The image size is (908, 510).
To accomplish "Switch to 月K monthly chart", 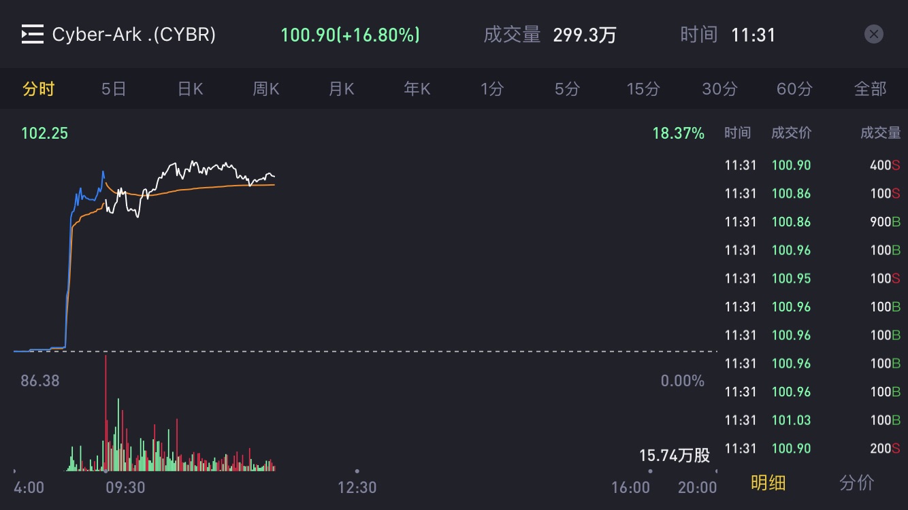I will coord(341,89).
